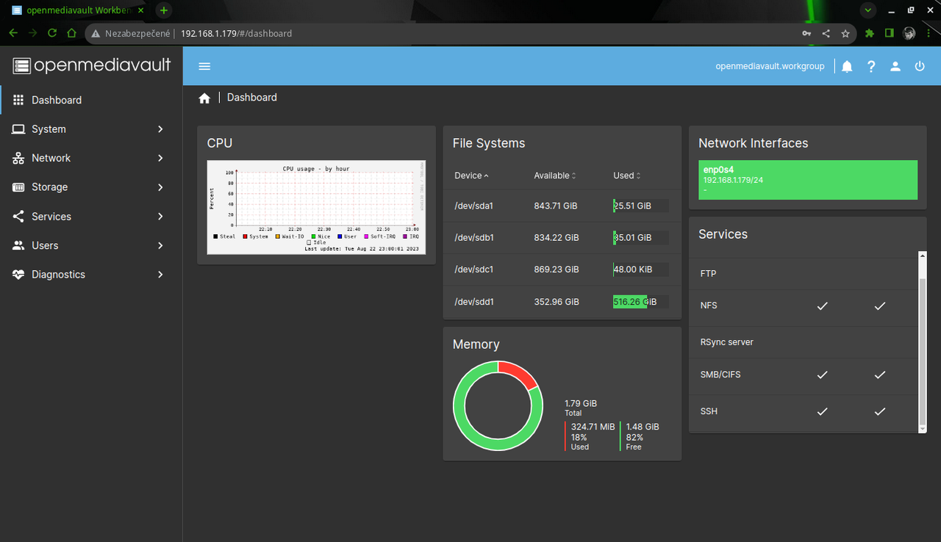Screen dimensions: 941x542
Task: Click the System laptop icon
Action: [18, 129]
